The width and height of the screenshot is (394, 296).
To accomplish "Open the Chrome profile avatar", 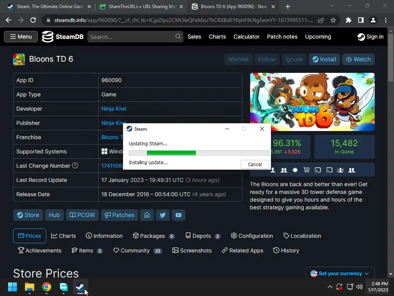I will click(373, 20).
